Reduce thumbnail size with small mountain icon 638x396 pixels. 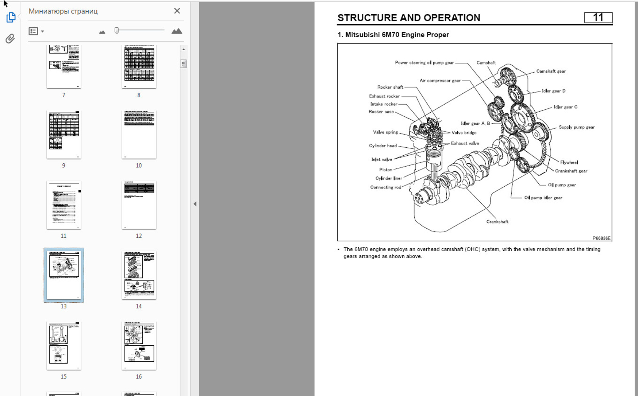click(102, 32)
